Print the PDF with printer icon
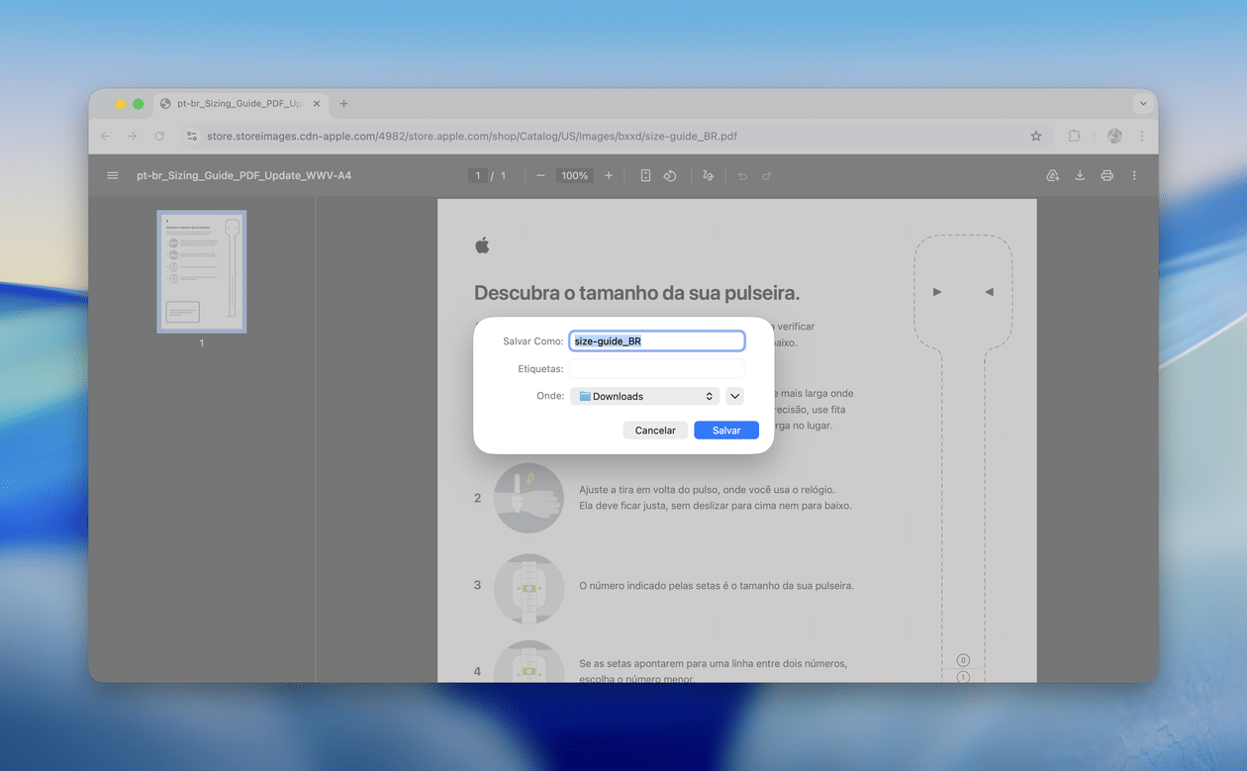 click(1106, 176)
